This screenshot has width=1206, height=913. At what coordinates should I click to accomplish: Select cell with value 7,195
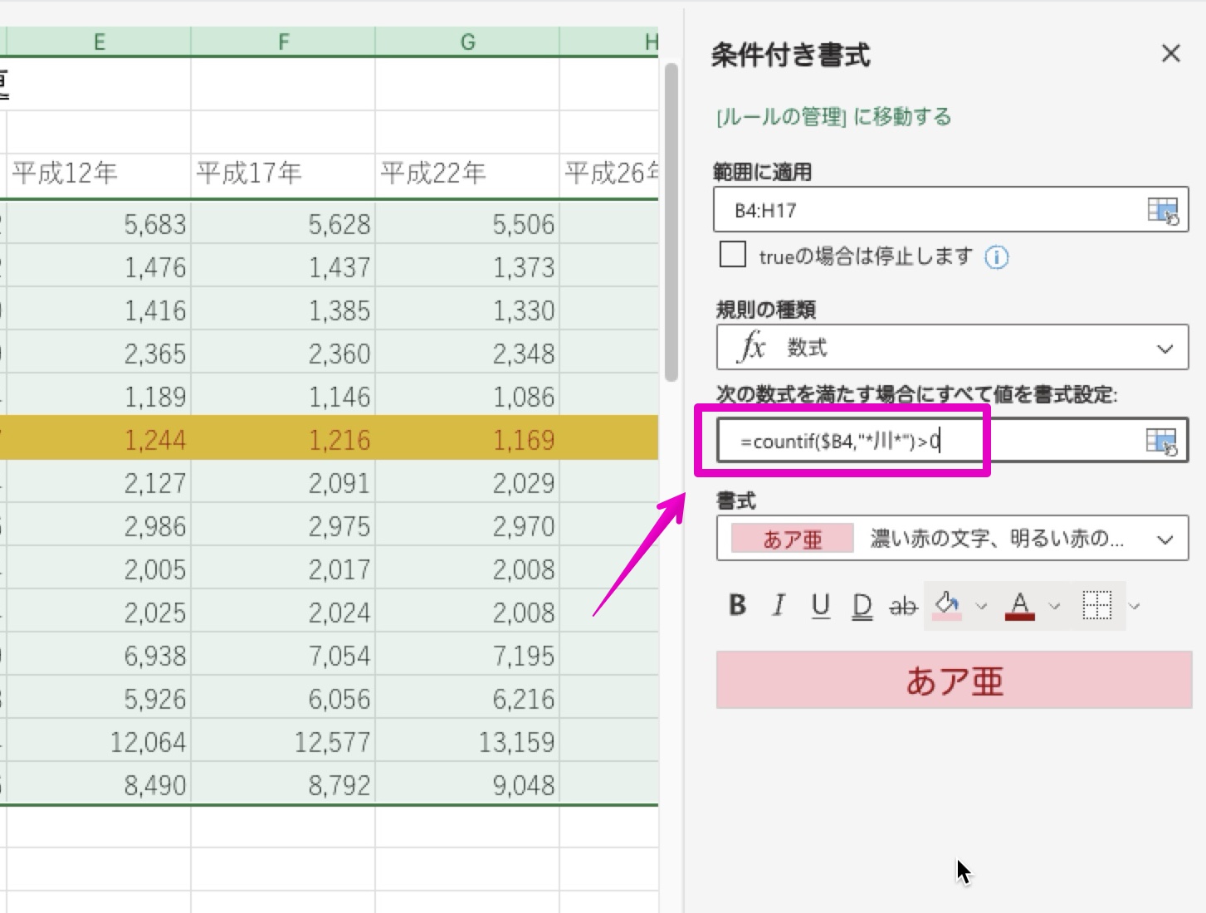tap(467, 655)
